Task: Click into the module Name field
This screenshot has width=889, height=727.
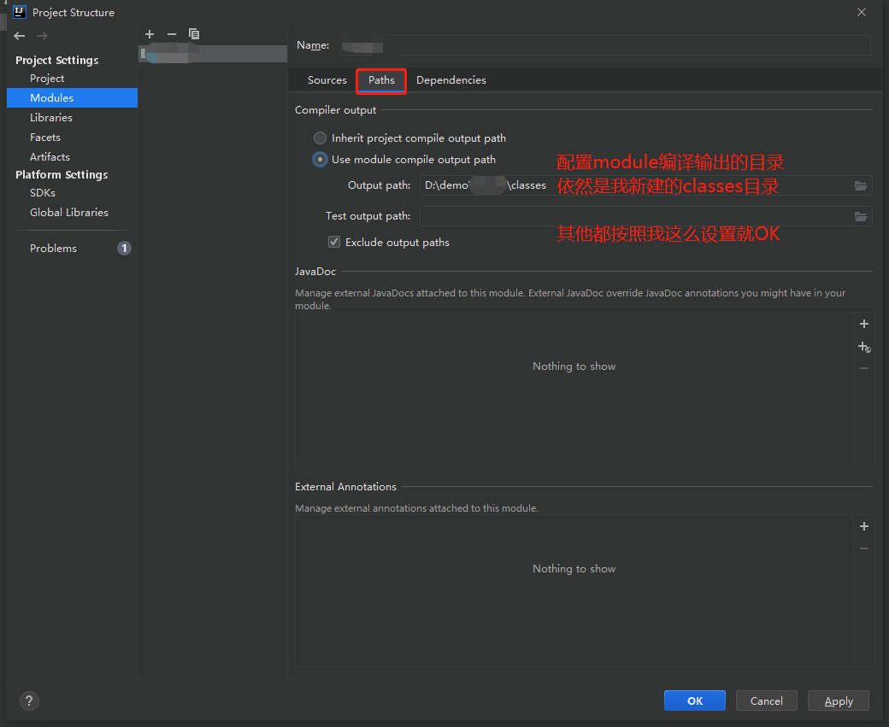Action: click(x=605, y=45)
